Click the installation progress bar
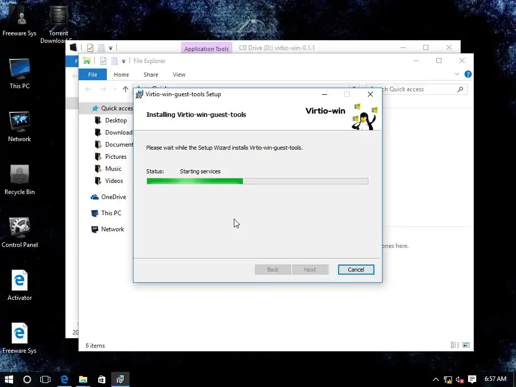This screenshot has width=516, height=387. (257, 181)
